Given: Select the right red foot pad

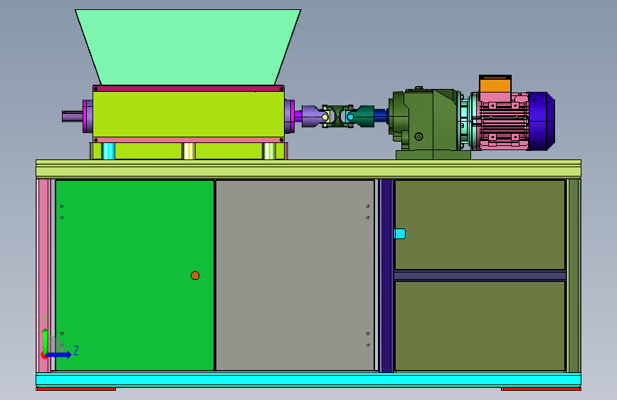Looking at the screenshot, I should click(x=541, y=389).
